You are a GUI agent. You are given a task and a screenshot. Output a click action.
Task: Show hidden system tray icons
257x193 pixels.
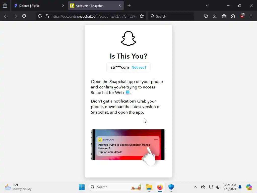click(195, 187)
